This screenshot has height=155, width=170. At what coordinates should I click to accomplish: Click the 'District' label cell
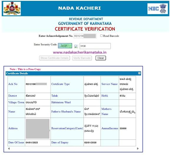16,96
